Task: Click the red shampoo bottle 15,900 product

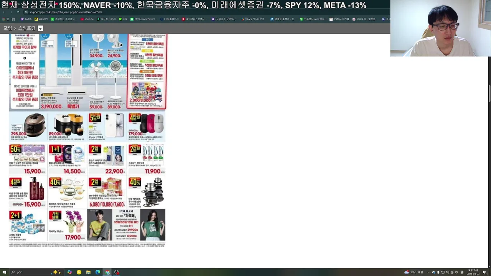Action: coord(28,192)
